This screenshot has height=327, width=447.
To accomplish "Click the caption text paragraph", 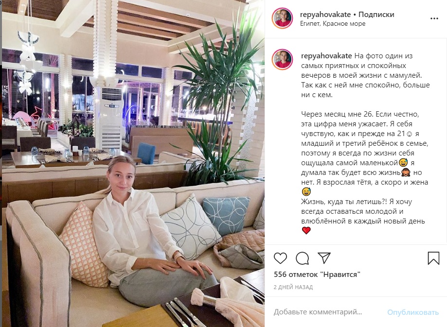I will pyautogui.click(x=365, y=143).
